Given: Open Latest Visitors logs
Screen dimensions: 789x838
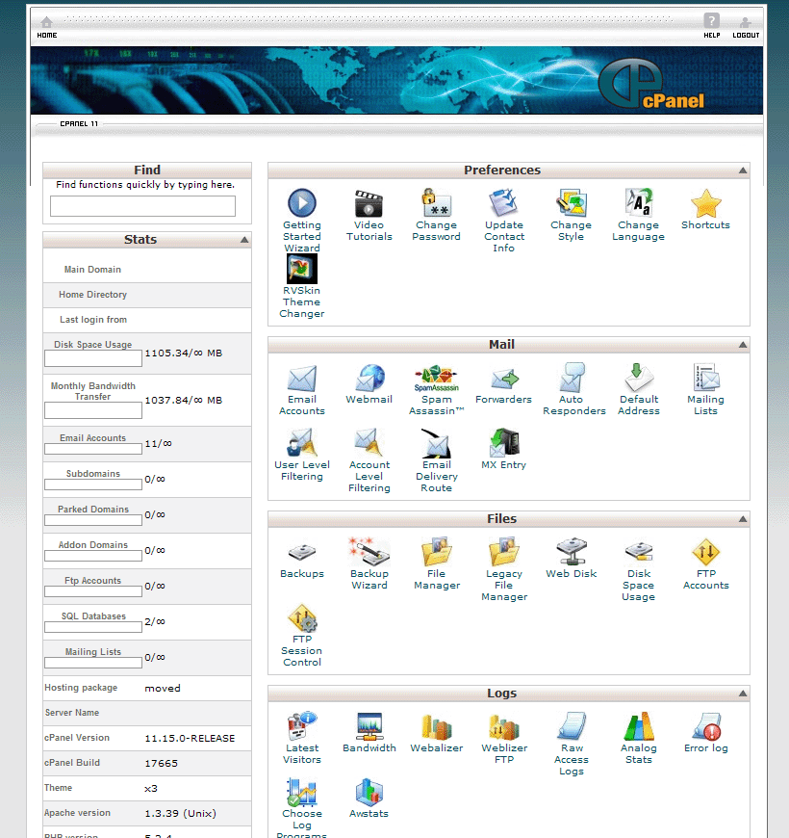Looking at the screenshot, I should pyautogui.click(x=302, y=726).
